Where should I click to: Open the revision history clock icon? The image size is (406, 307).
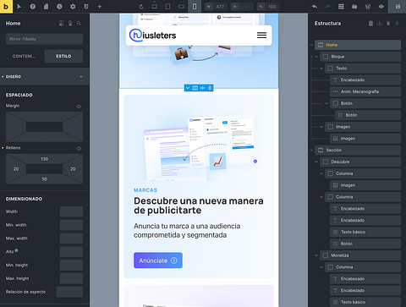click(x=59, y=6)
